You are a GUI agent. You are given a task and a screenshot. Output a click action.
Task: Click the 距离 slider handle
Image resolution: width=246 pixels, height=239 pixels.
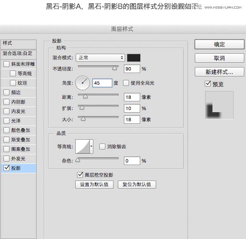85,96
